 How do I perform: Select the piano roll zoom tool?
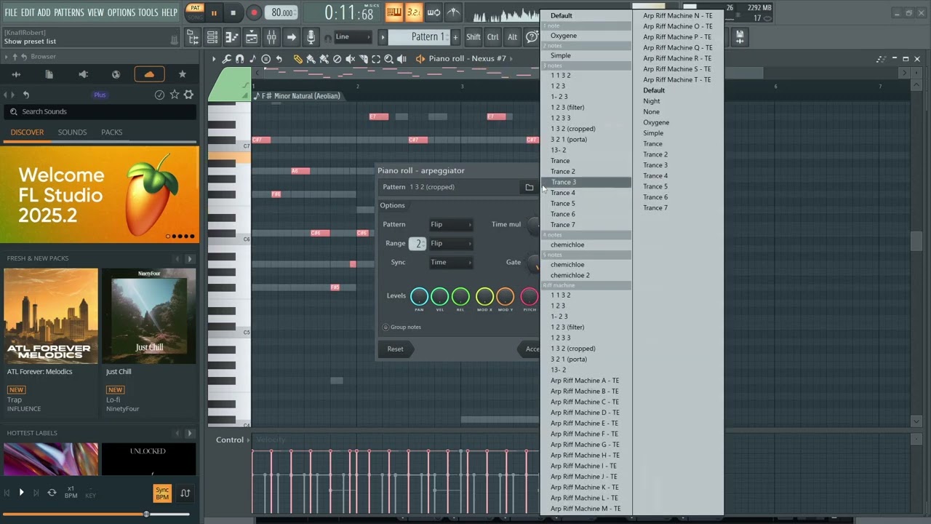click(389, 59)
